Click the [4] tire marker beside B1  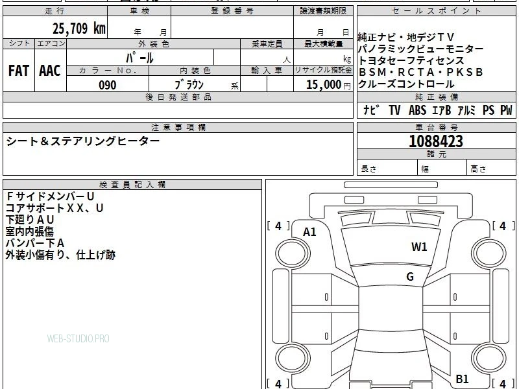pos(503,384)
